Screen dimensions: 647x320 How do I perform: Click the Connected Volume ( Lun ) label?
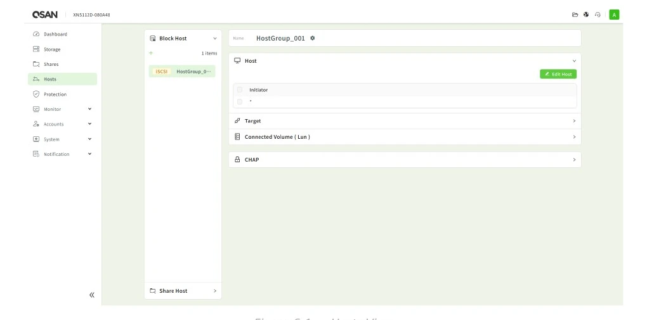click(277, 136)
